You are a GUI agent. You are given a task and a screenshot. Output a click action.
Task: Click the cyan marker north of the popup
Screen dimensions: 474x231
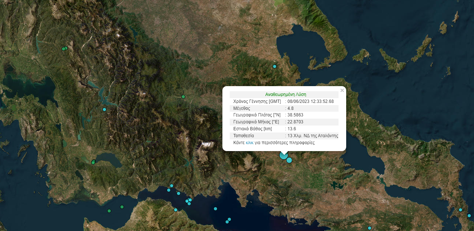click(x=275, y=66)
